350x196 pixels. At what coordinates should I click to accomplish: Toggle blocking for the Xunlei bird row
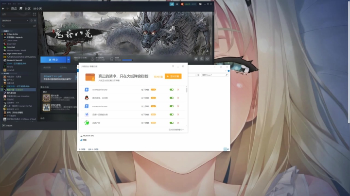(x=172, y=114)
